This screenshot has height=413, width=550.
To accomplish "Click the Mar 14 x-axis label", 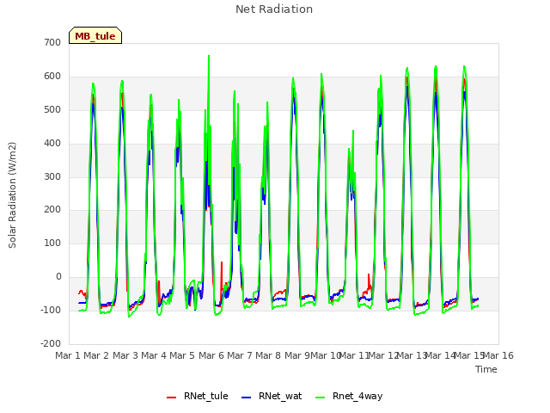I will coord(440,355).
